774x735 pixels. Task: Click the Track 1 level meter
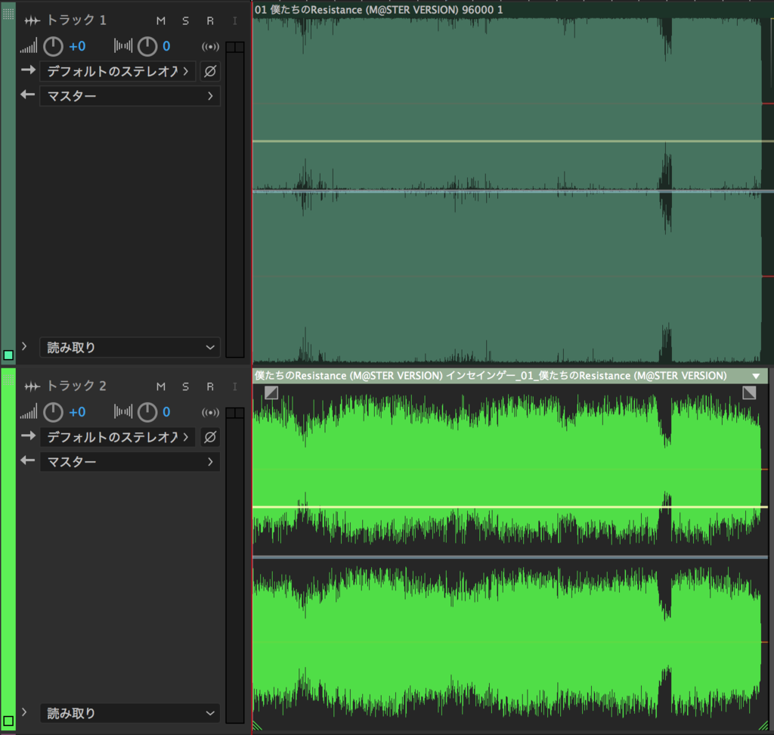[x=235, y=200]
